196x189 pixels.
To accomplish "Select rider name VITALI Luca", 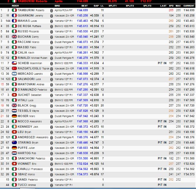I will 26,100.
